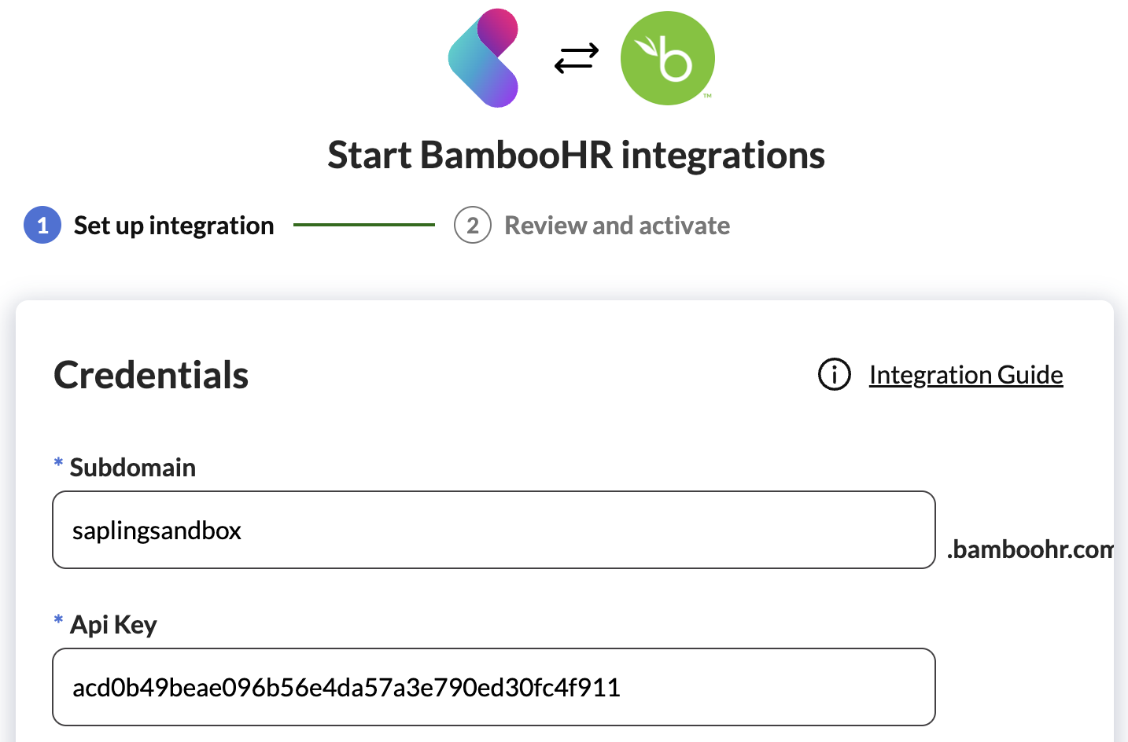This screenshot has height=742, width=1128.
Task: Click the bidirectional sync arrows icon
Action: pos(575,57)
